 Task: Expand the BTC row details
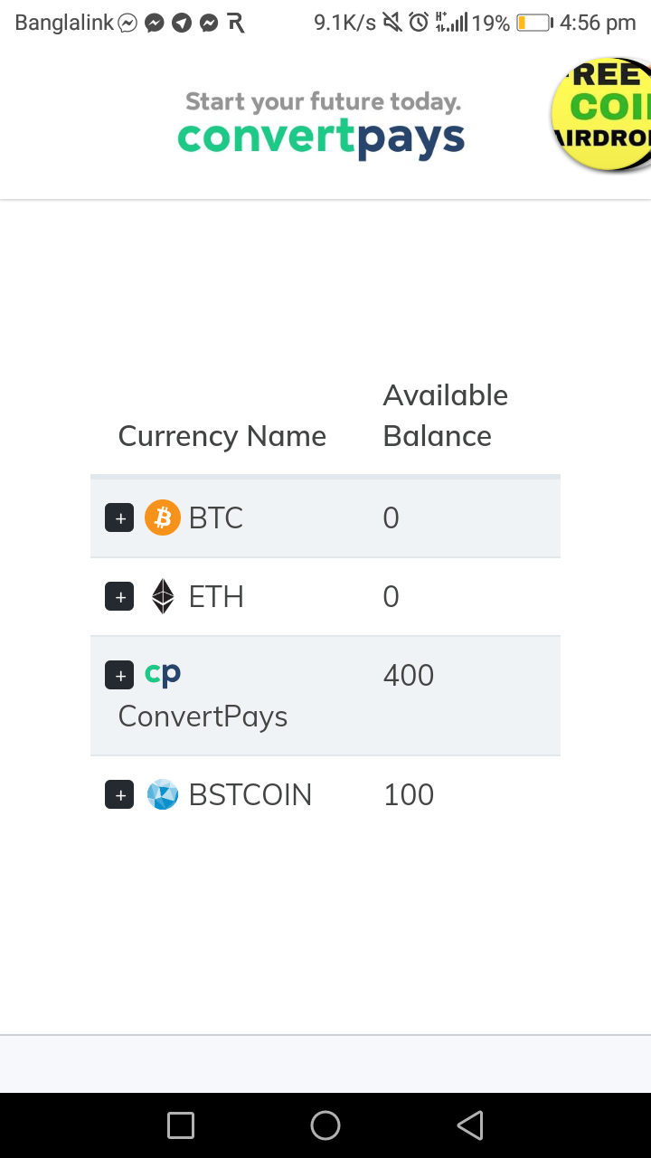[119, 518]
